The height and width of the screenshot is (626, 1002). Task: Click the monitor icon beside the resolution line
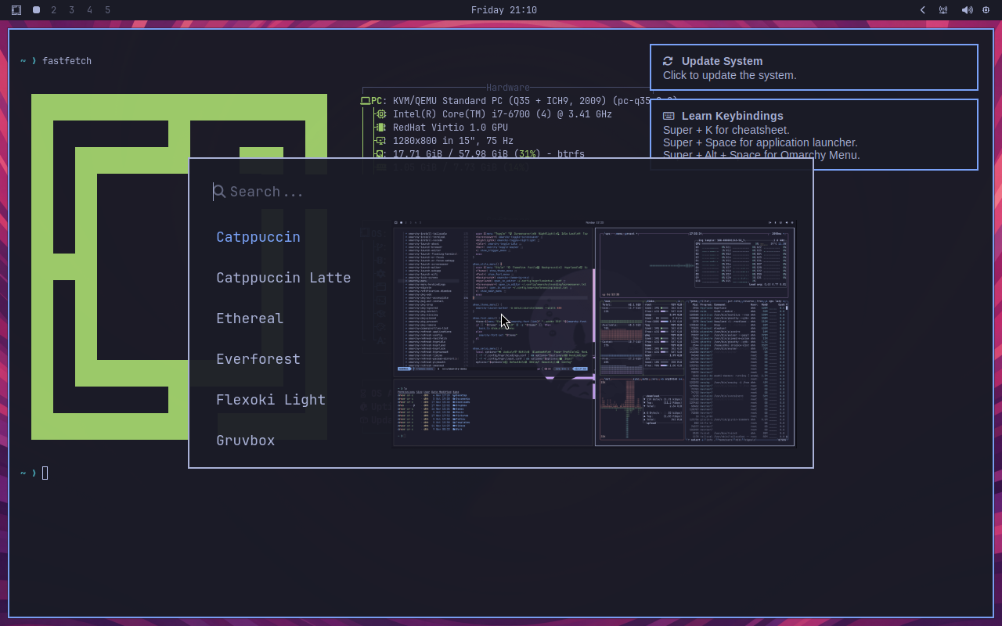pos(381,140)
